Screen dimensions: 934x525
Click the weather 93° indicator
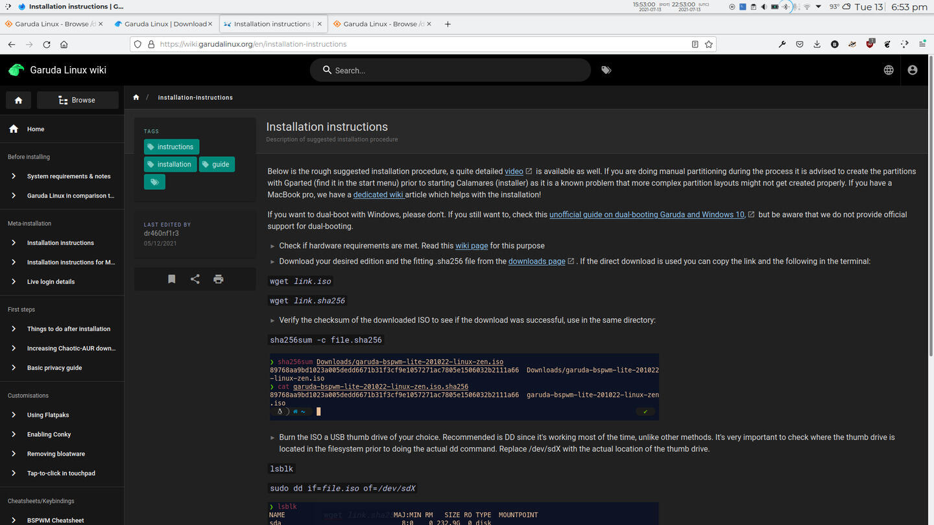coord(841,6)
